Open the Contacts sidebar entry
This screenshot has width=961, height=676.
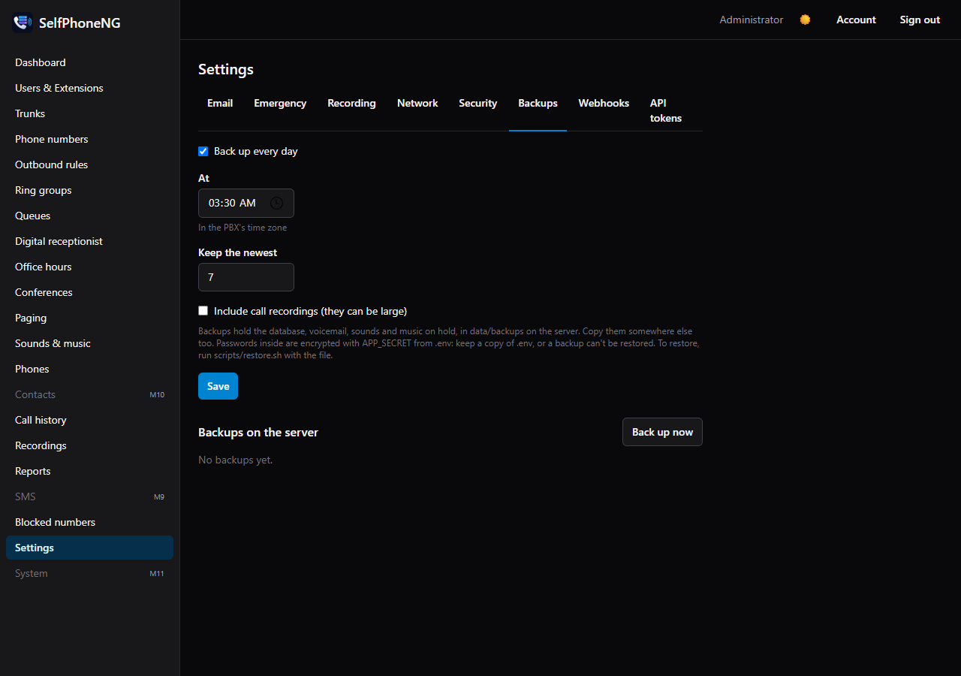coord(89,394)
